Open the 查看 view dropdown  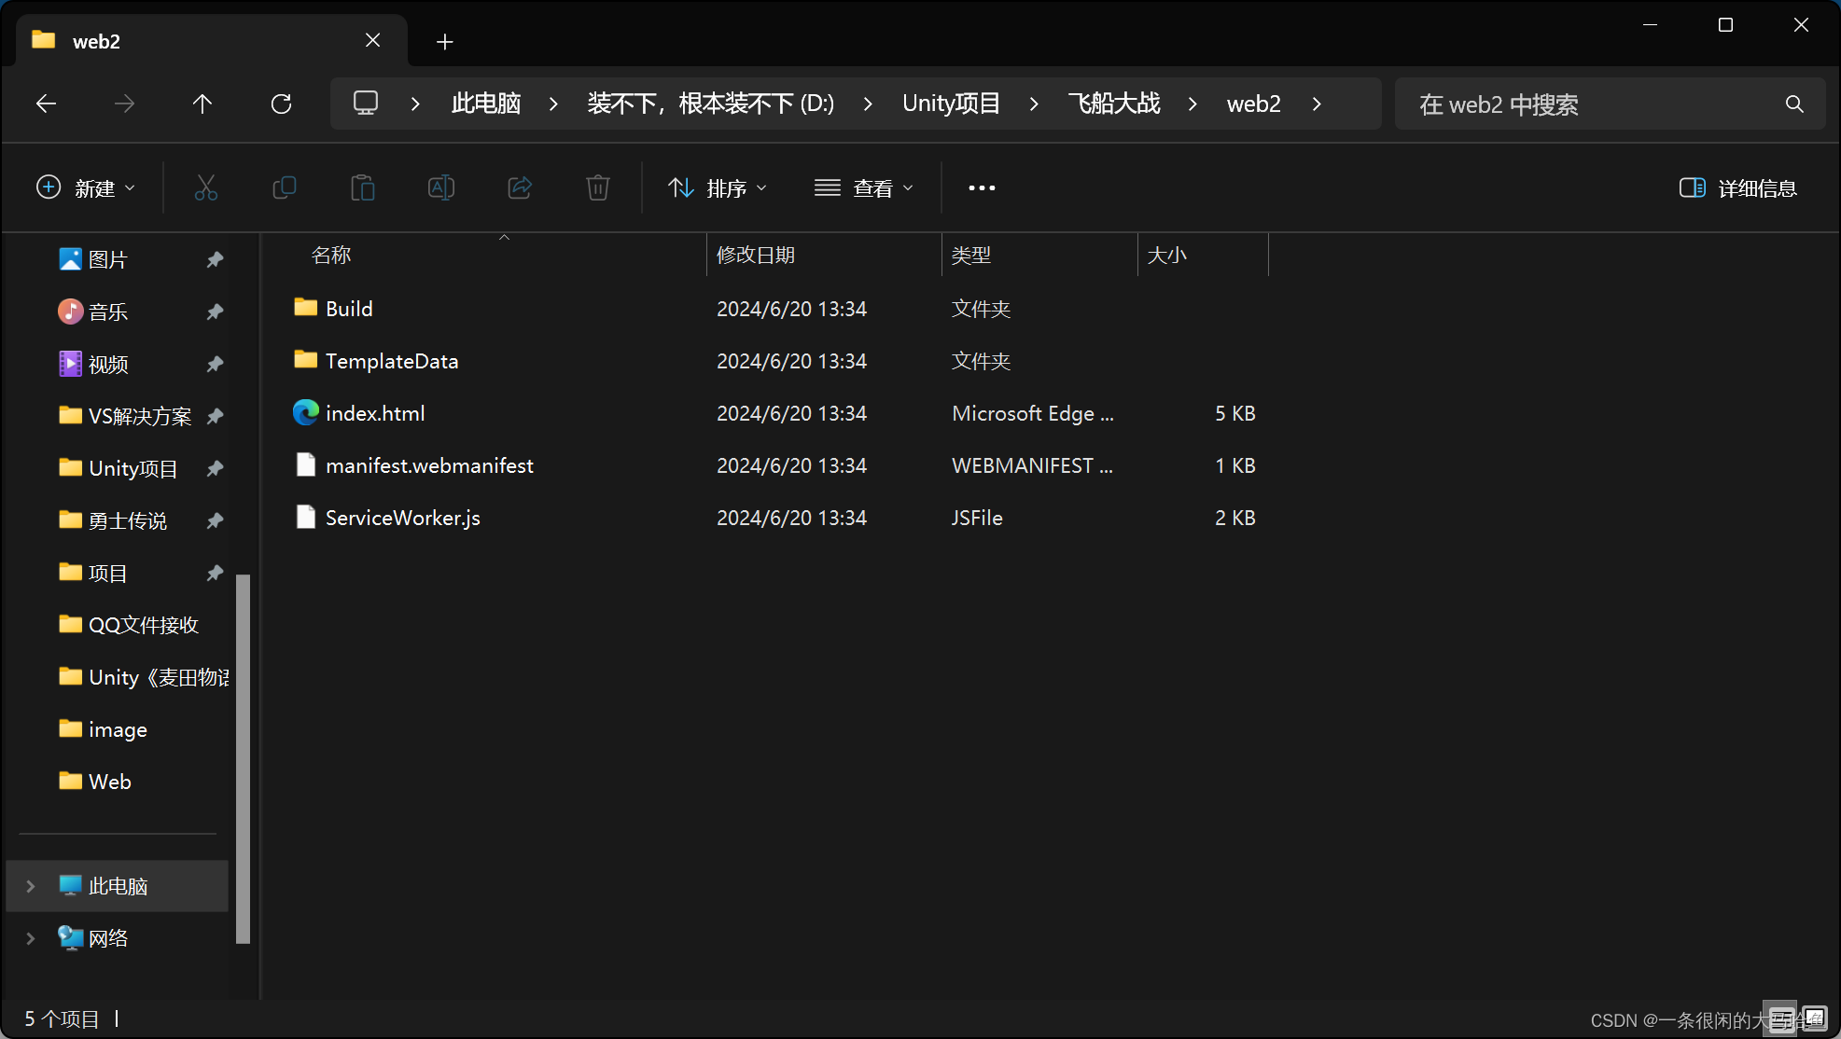(x=864, y=188)
